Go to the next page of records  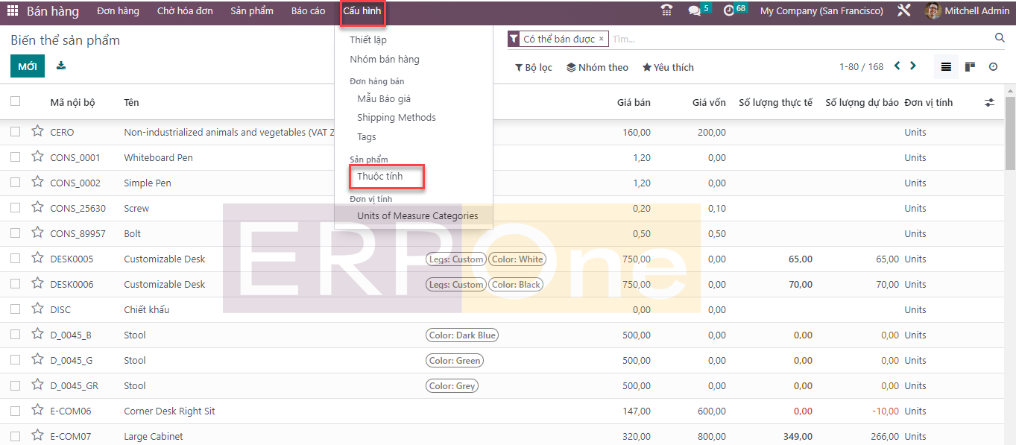click(913, 66)
